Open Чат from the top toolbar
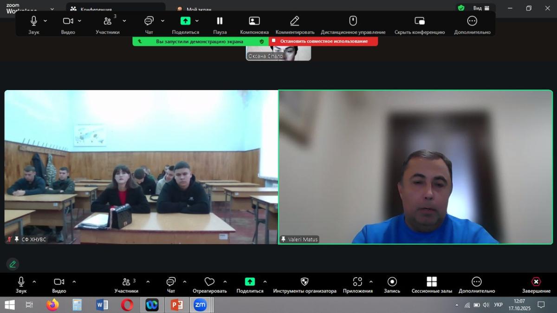Image resolution: width=557 pixels, height=313 pixels. (x=149, y=24)
